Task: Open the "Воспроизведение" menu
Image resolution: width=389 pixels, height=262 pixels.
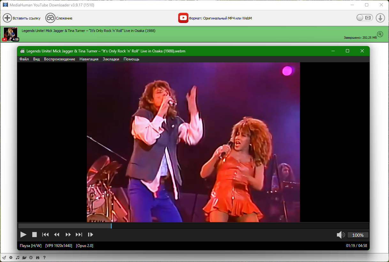Action: [x=59, y=59]
